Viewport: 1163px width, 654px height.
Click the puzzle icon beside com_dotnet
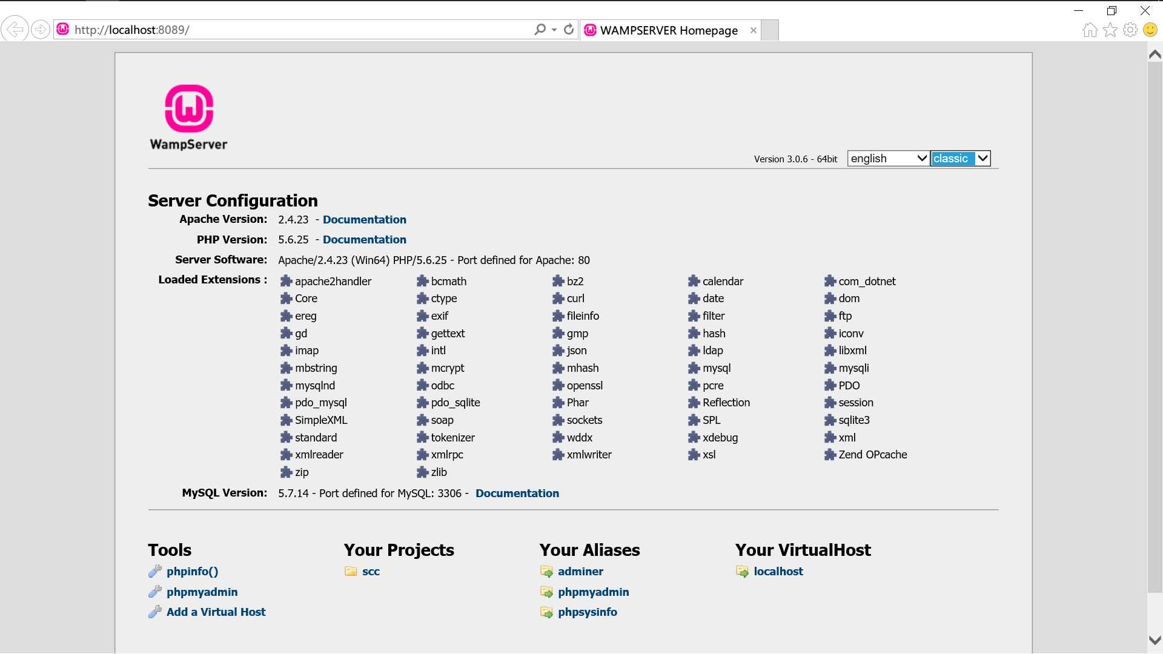(x=830, y=281)
